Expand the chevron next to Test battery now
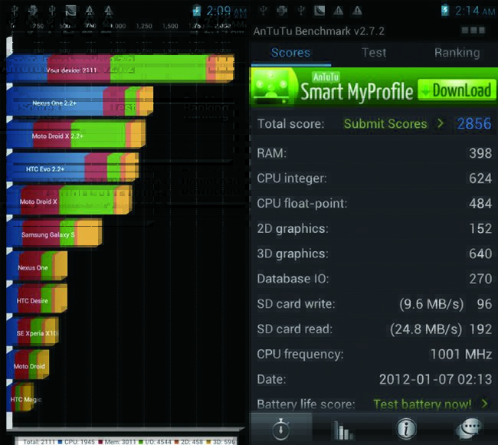498x445 pixels. tap(485, 404)
